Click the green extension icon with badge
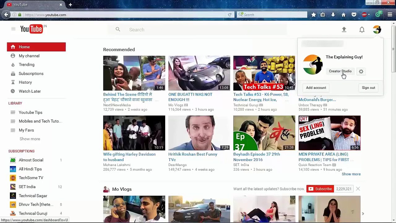Viewport: 396px width, 223px height. 378,14
